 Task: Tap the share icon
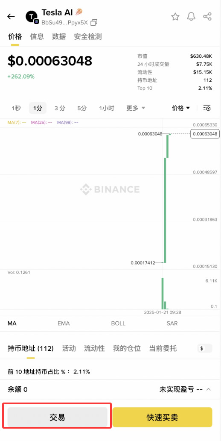tap(207, 17)
